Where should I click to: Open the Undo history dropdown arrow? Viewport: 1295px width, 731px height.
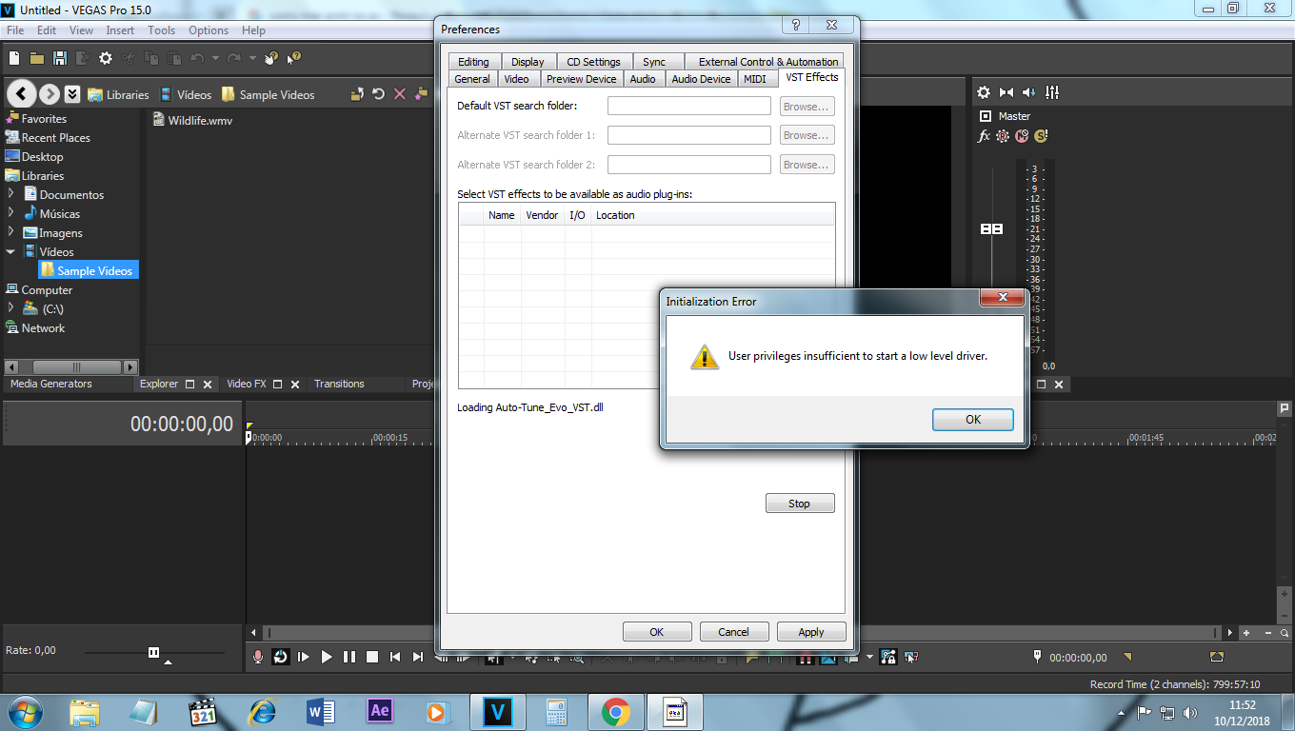215,58
